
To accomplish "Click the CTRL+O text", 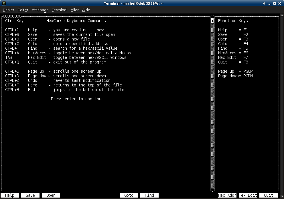I will 12,39.
